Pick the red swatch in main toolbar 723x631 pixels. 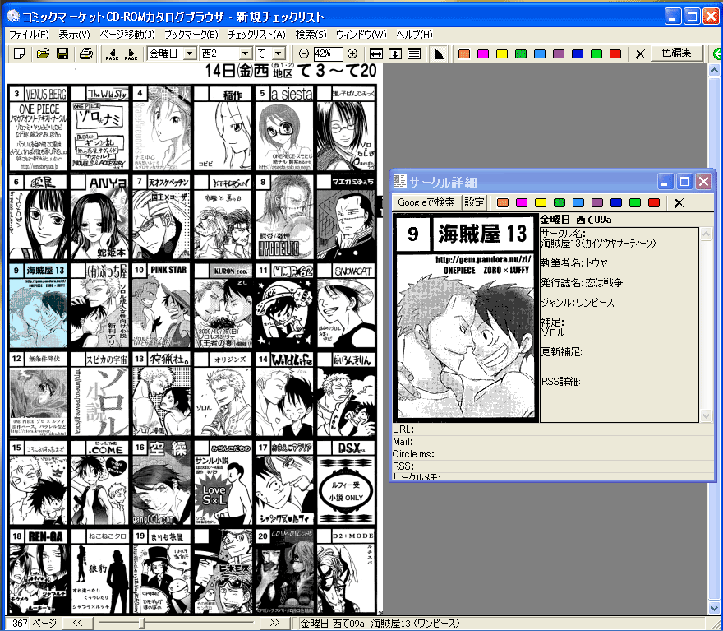615,54
